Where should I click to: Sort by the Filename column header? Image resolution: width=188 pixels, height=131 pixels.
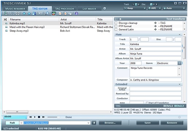point(34,20)
